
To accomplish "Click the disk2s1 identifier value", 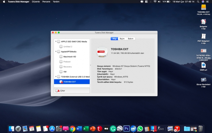I will tap(118, 69).
